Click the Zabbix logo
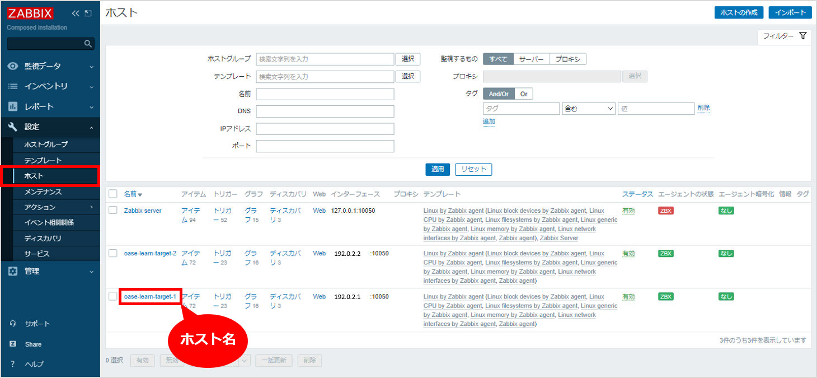 [31, 13]
